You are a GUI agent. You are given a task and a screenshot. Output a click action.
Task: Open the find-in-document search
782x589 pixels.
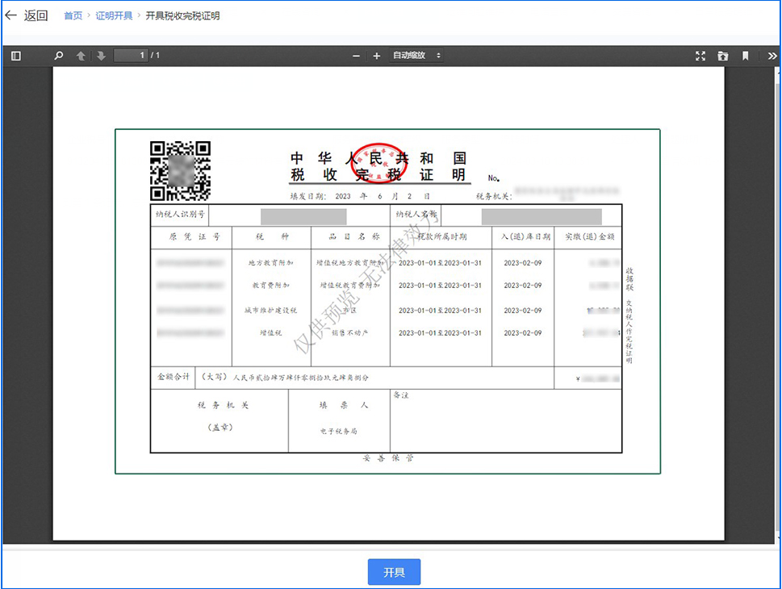click(58, 56)
